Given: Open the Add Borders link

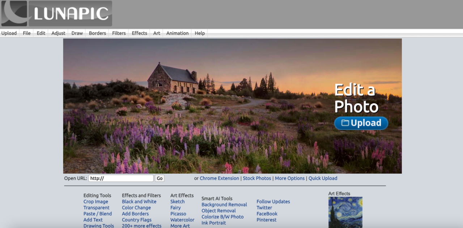Looking at the screenshot, I should pyautogui.click(x=135, y=214).
